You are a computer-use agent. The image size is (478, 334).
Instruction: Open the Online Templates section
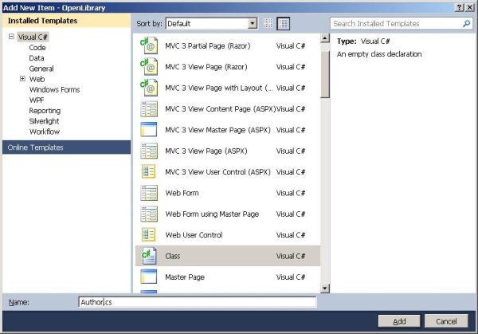coord(66,147)
